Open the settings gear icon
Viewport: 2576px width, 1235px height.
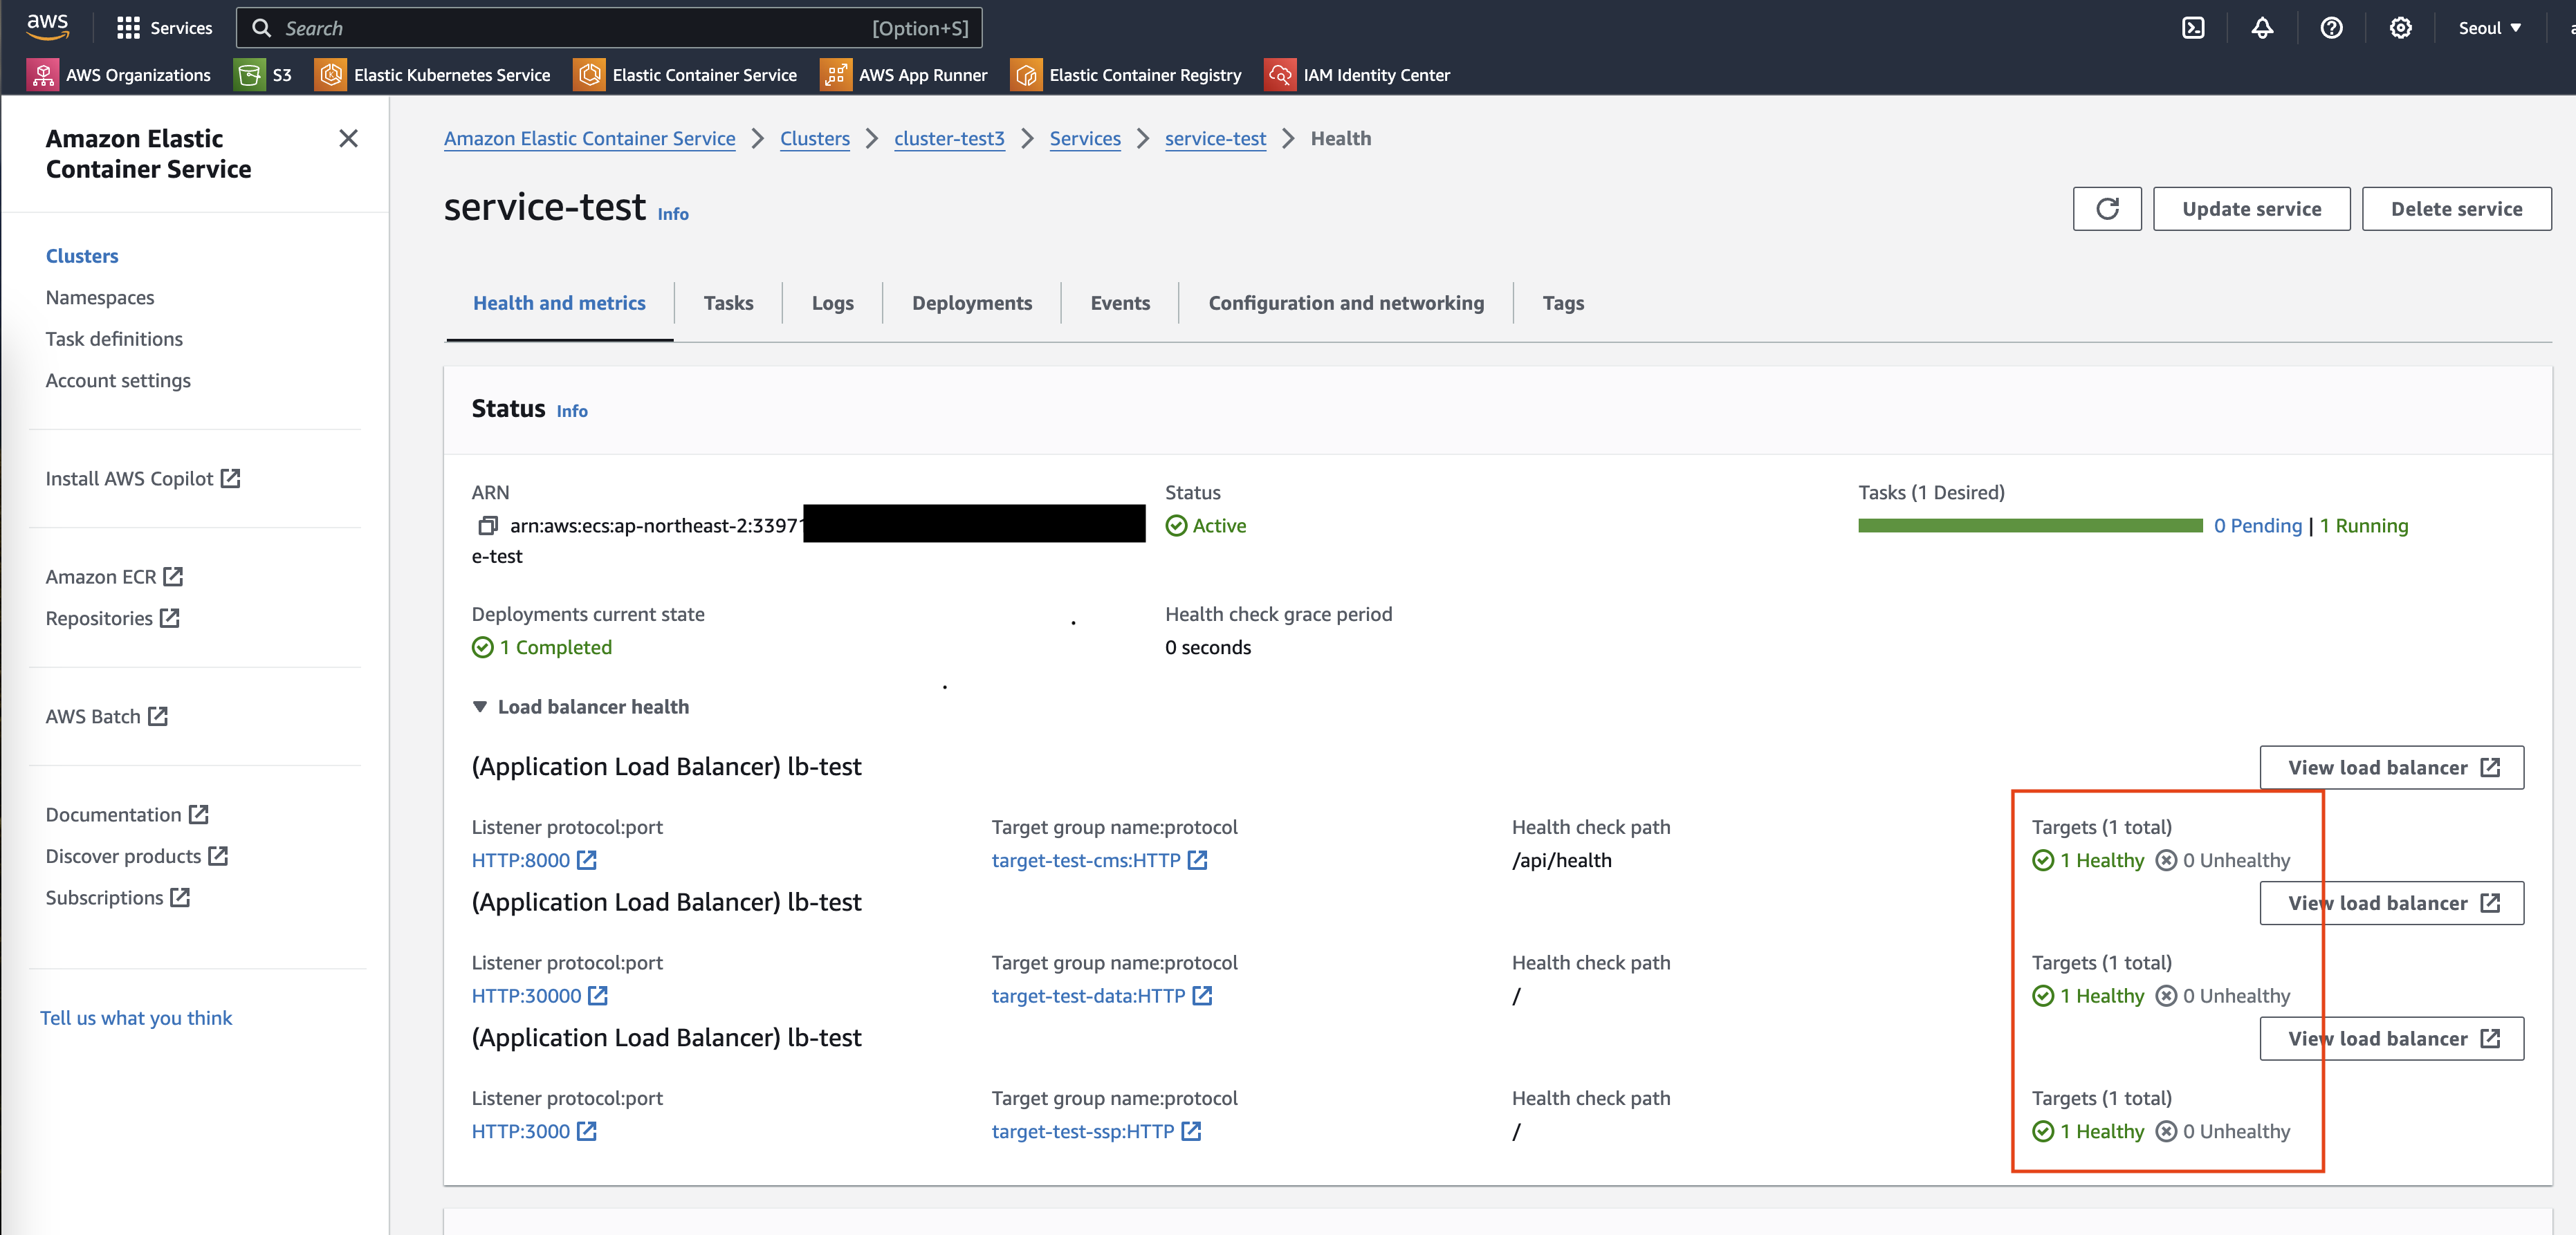tap(2400, 28)
